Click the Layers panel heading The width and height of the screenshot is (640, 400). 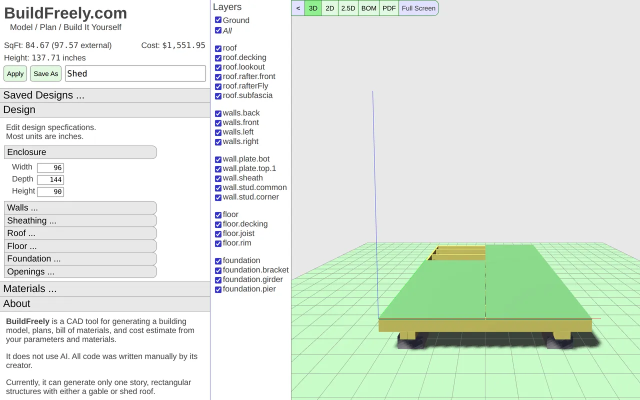(227, 7)
